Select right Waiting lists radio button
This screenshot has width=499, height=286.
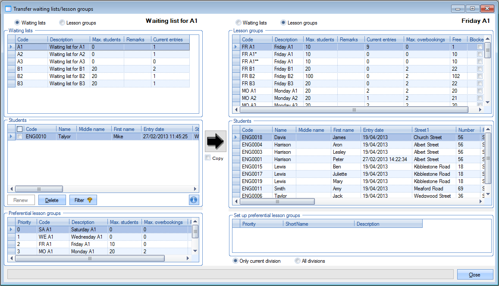[238, 23]
